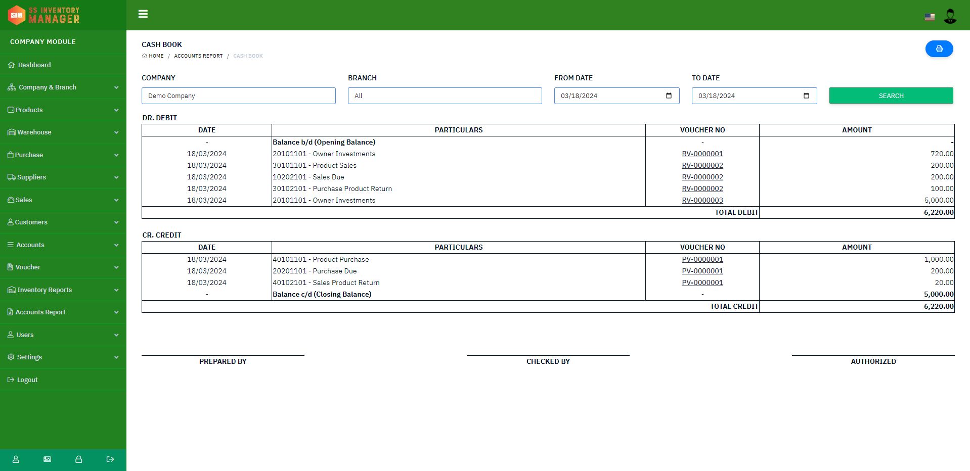Open PV-0000001 link for Purchase Due
Screen dimensions: 970x471
702,271
